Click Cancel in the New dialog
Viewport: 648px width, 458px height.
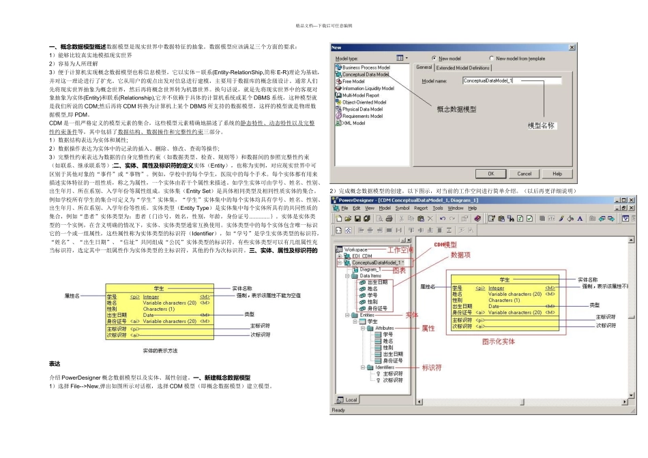(x=524, y=174)
